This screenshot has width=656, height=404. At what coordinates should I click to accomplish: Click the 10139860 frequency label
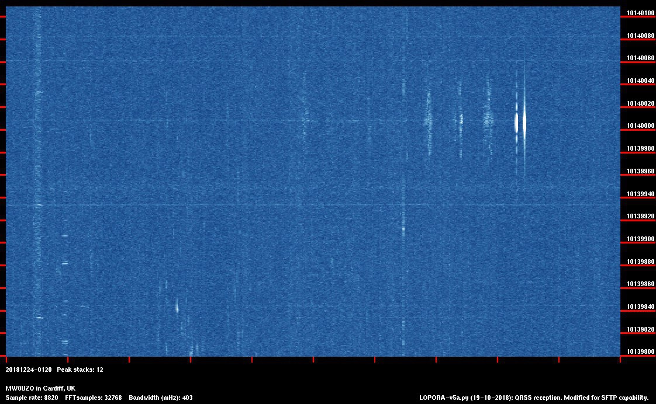click(640, 284)
